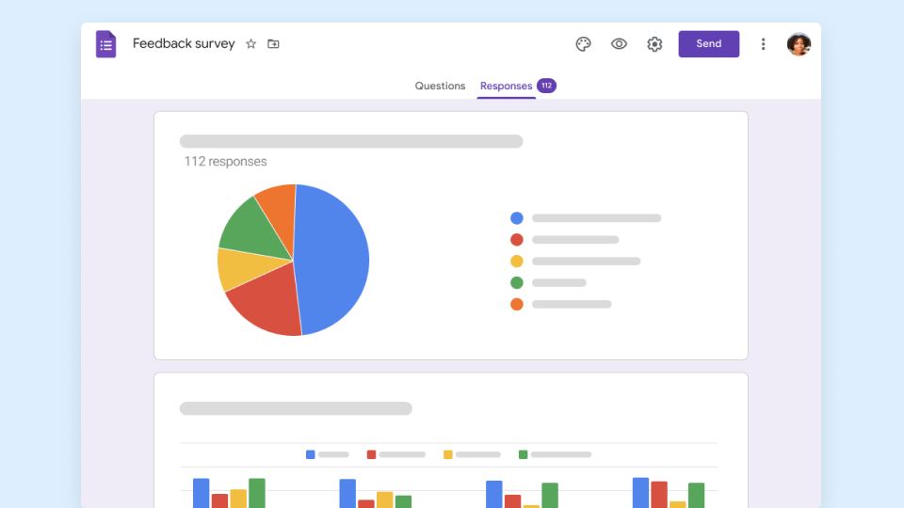Open the form settings gear
904x508 pixels.
click(654, 44)
